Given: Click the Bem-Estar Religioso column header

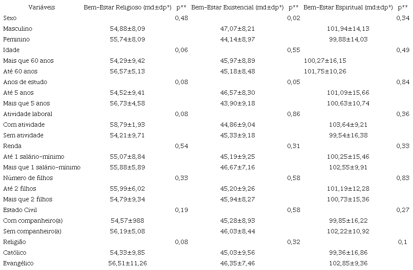Looking at the screenshot, I should (x=128, y=7).
